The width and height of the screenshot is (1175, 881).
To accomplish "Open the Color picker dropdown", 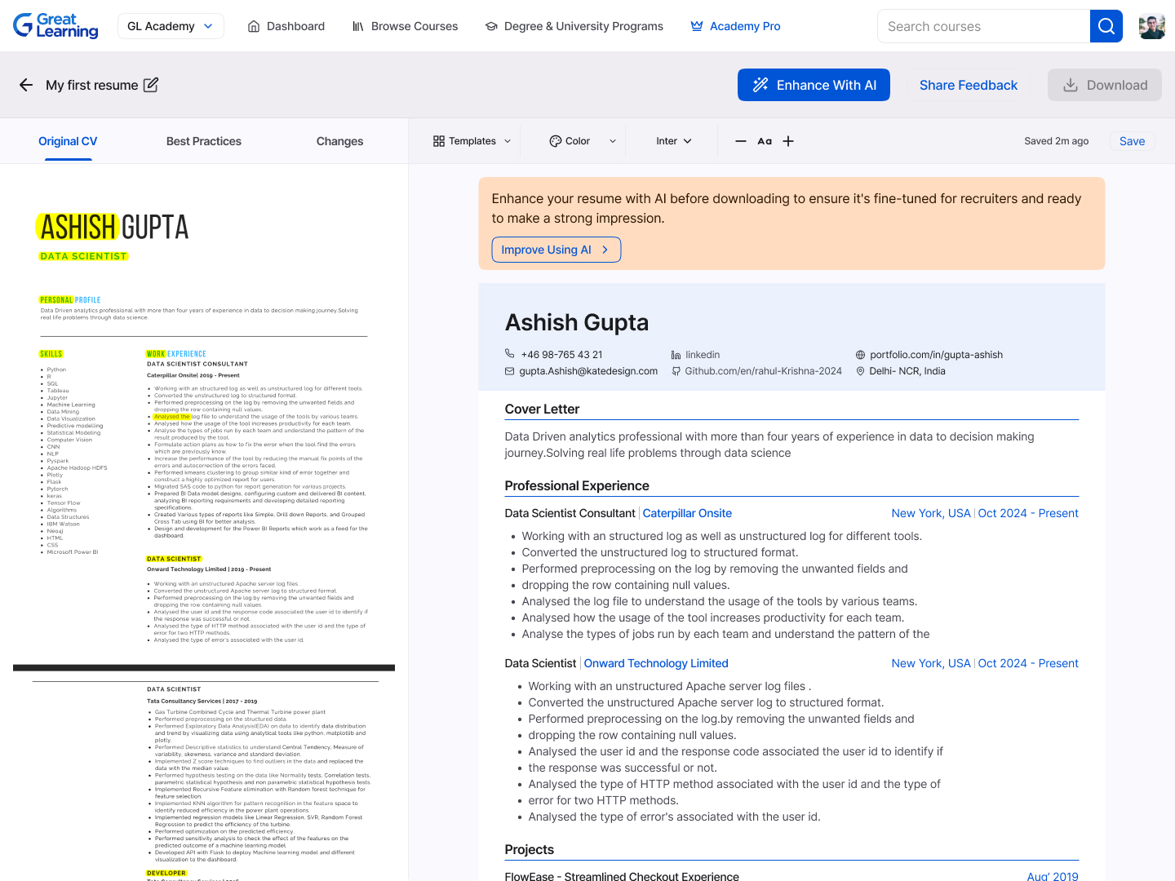I will tap(582, 141).
